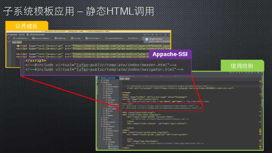The height and width of the screenshot is (153, 272).
Task: Select the html breadcrumb in lower editor
Action: 122,79
